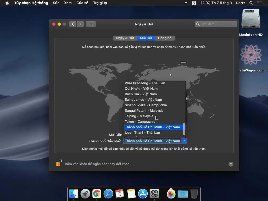The image size is (268, 201).
Task: Go back with the left chevron button
Action: pyautogui.click(x=73, y=24)
